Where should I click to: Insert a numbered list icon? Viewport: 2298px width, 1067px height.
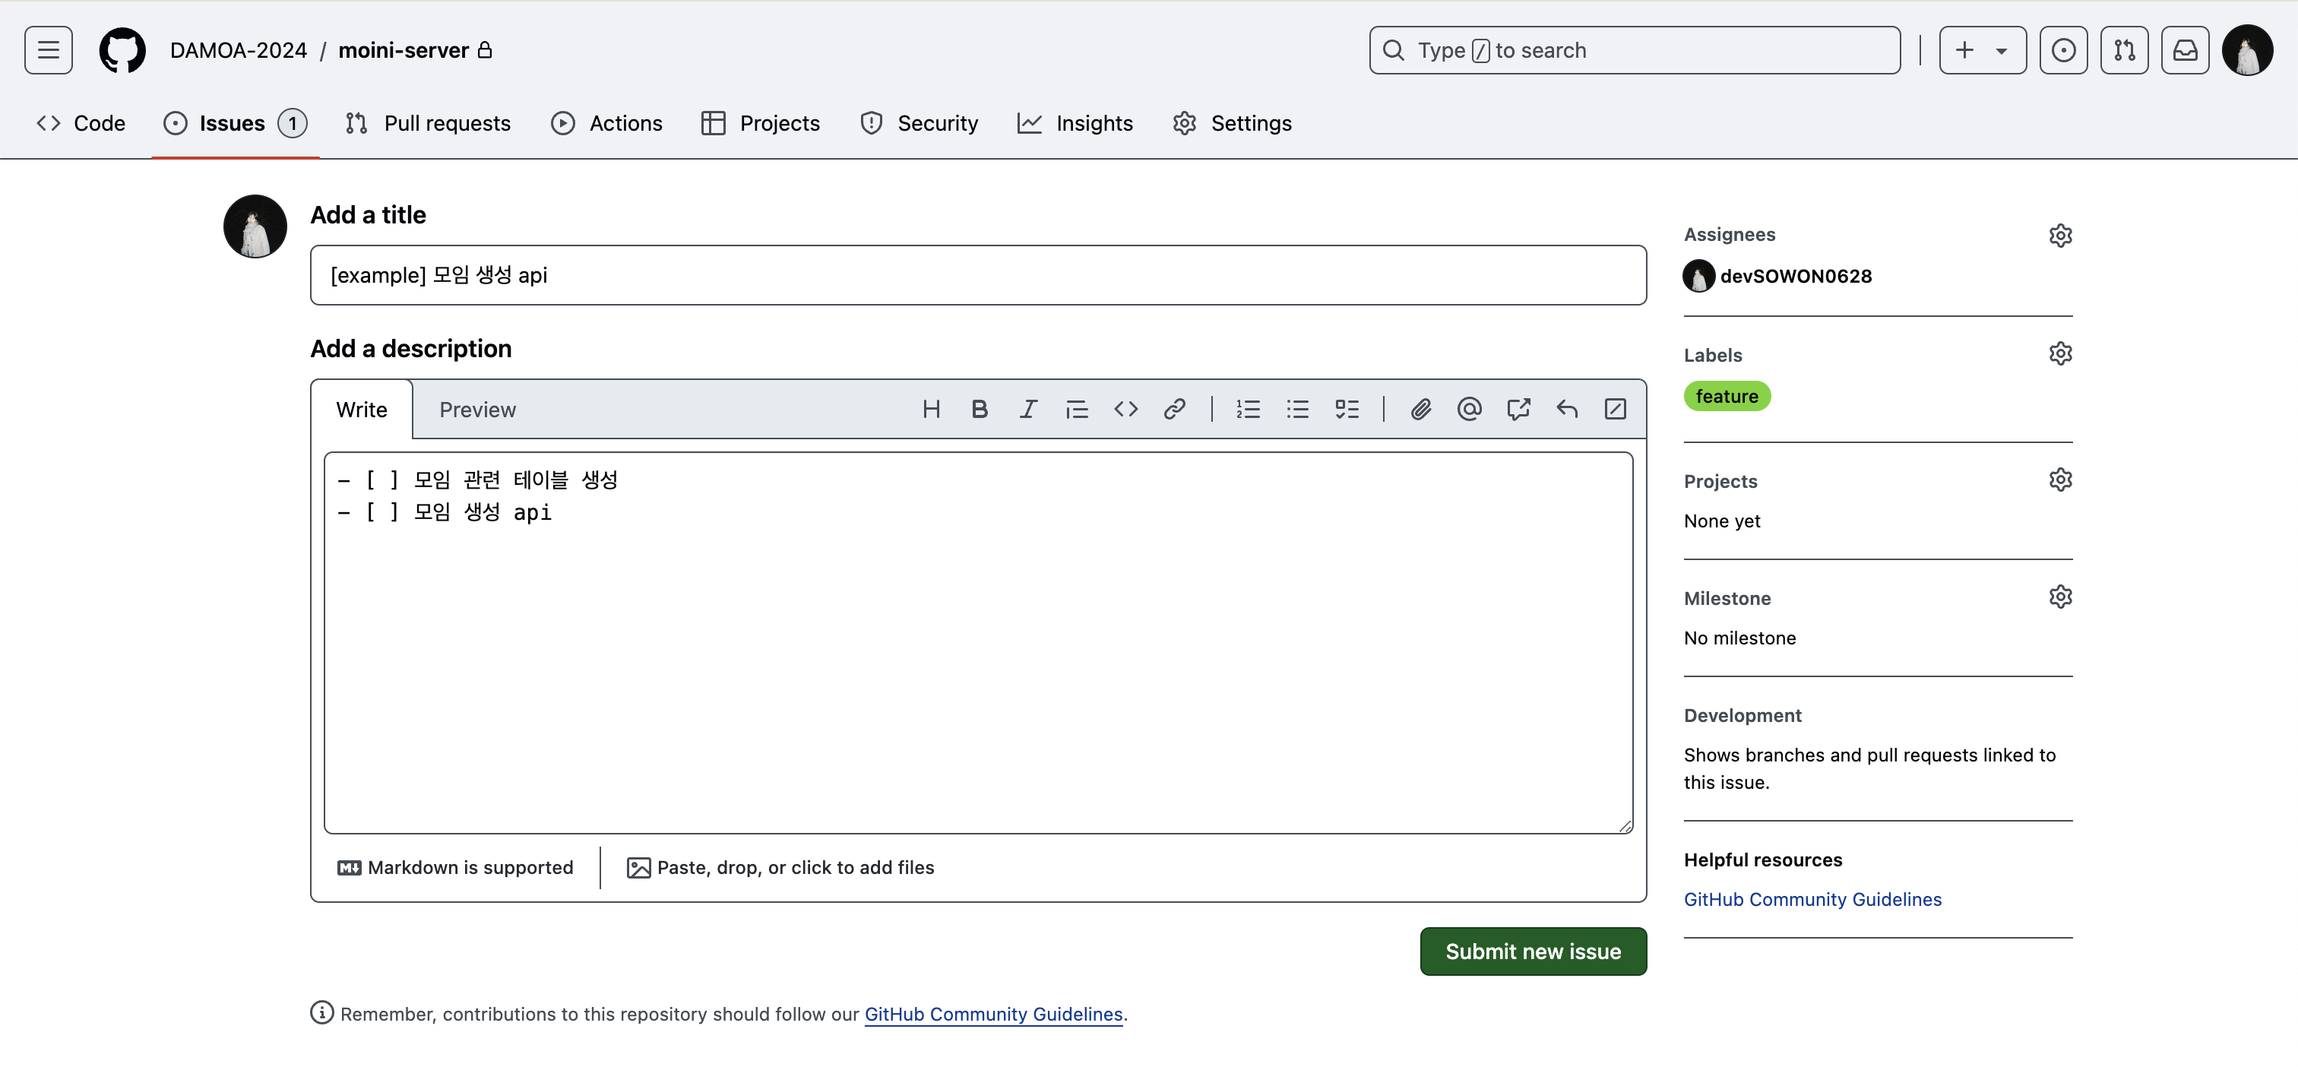click(x=1248, y=409)
